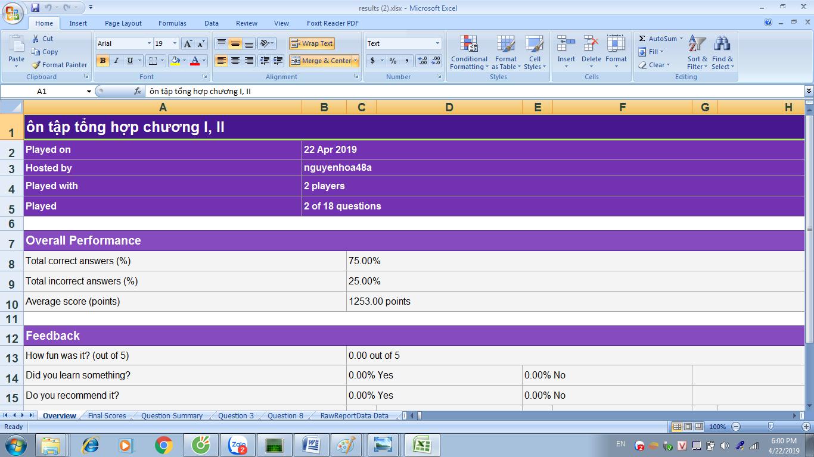Decrease the cell indent

(265, 61)
